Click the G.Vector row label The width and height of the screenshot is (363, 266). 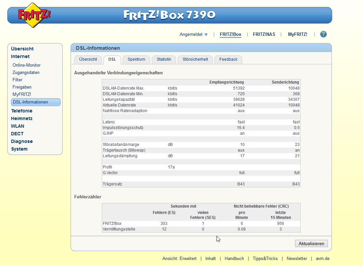point(110,172)
